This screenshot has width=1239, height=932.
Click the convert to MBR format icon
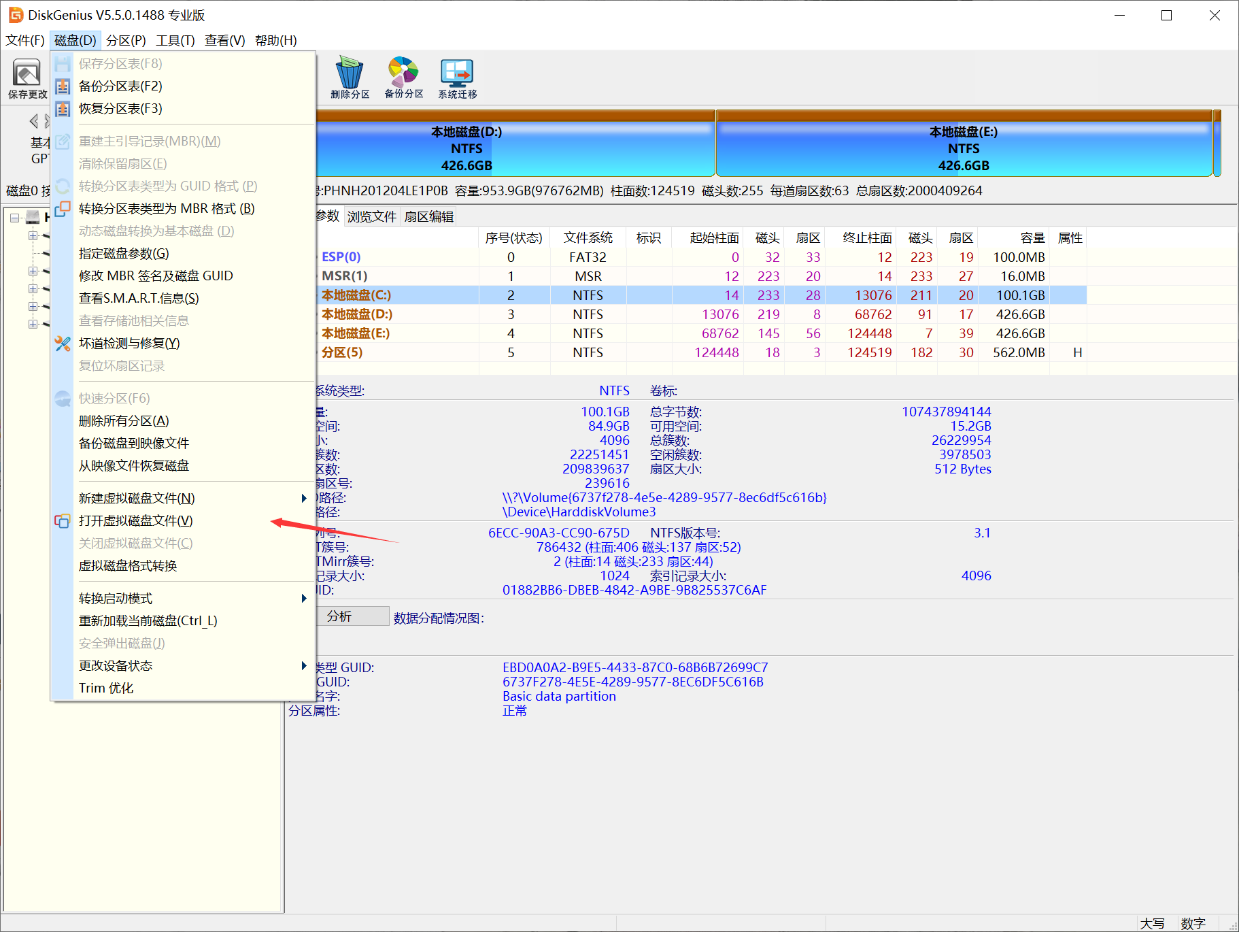[x=63, y=209]
